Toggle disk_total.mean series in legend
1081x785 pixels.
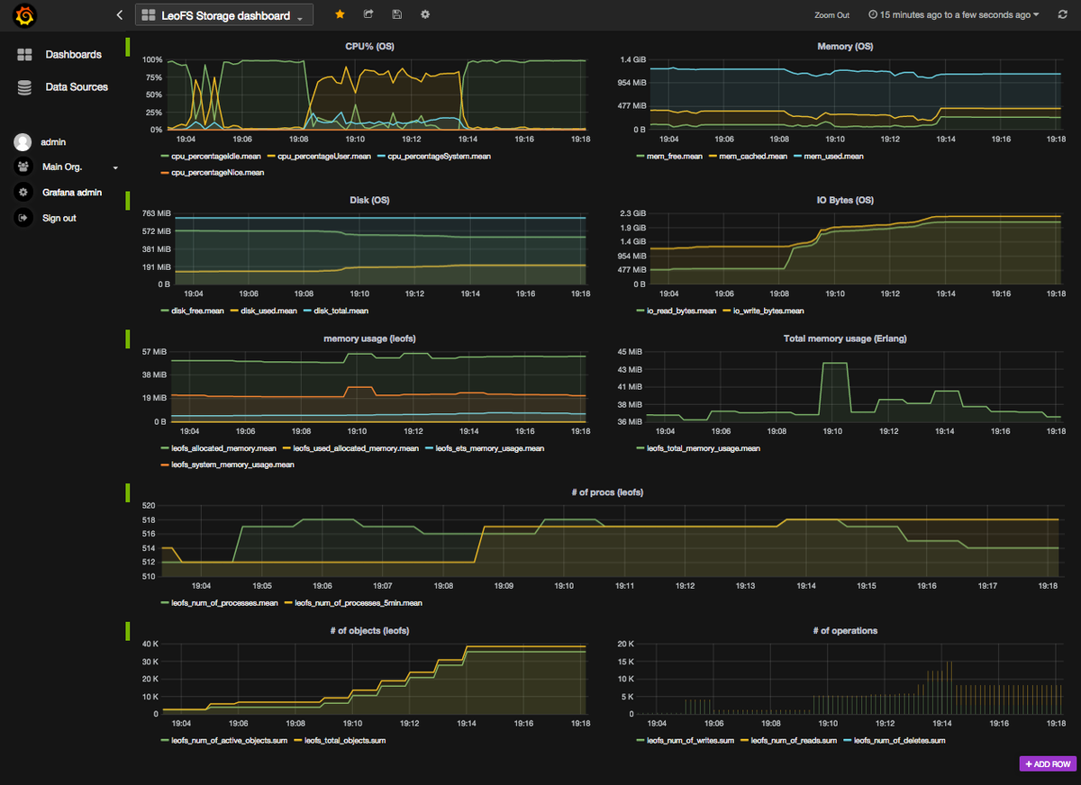[x=338, y=311]
